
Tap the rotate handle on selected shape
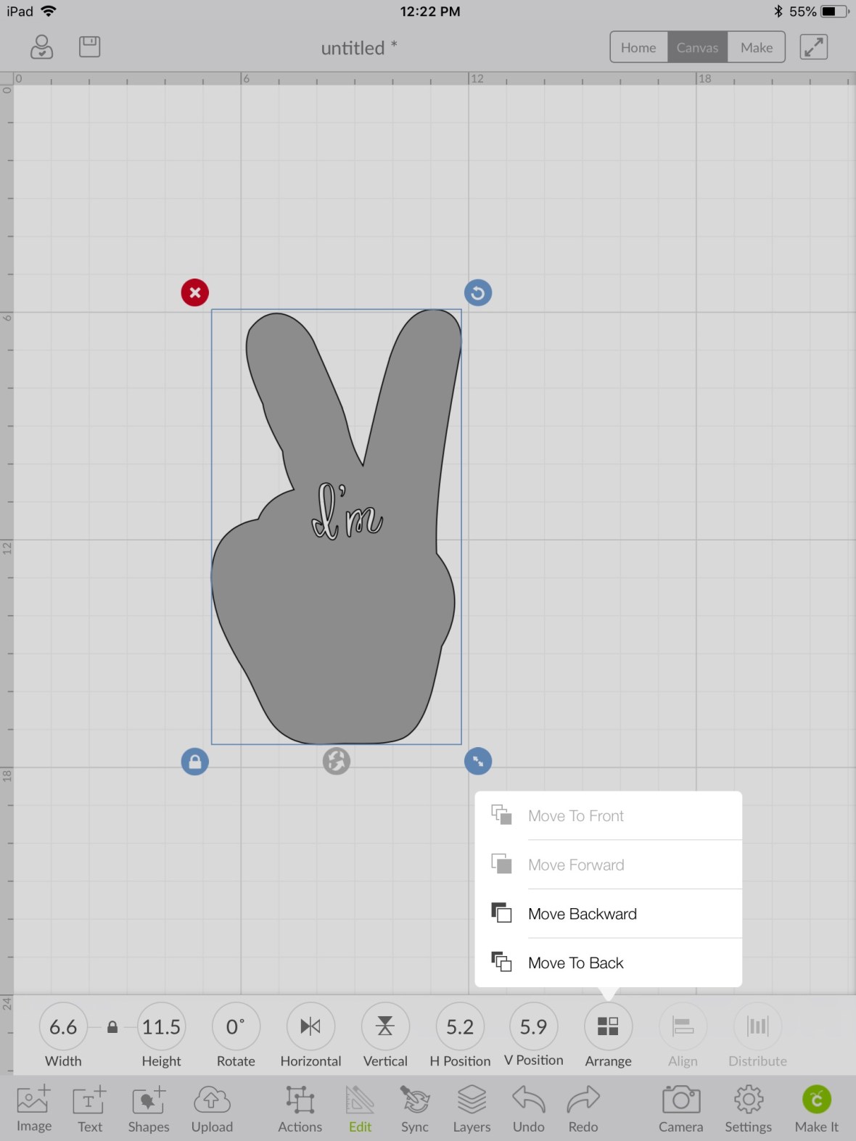477,293
